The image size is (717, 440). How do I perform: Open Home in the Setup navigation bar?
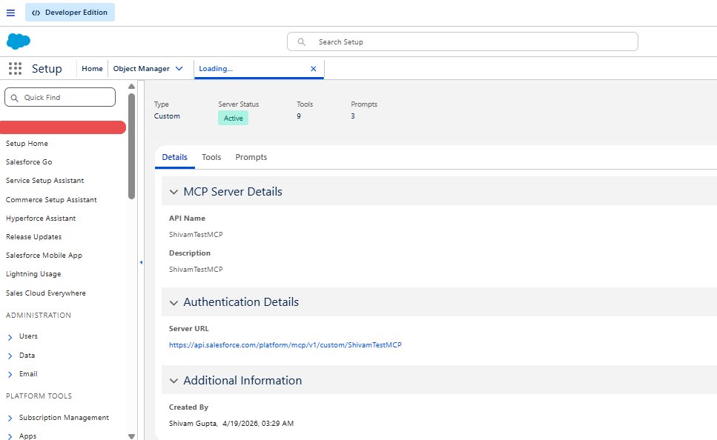92,67
